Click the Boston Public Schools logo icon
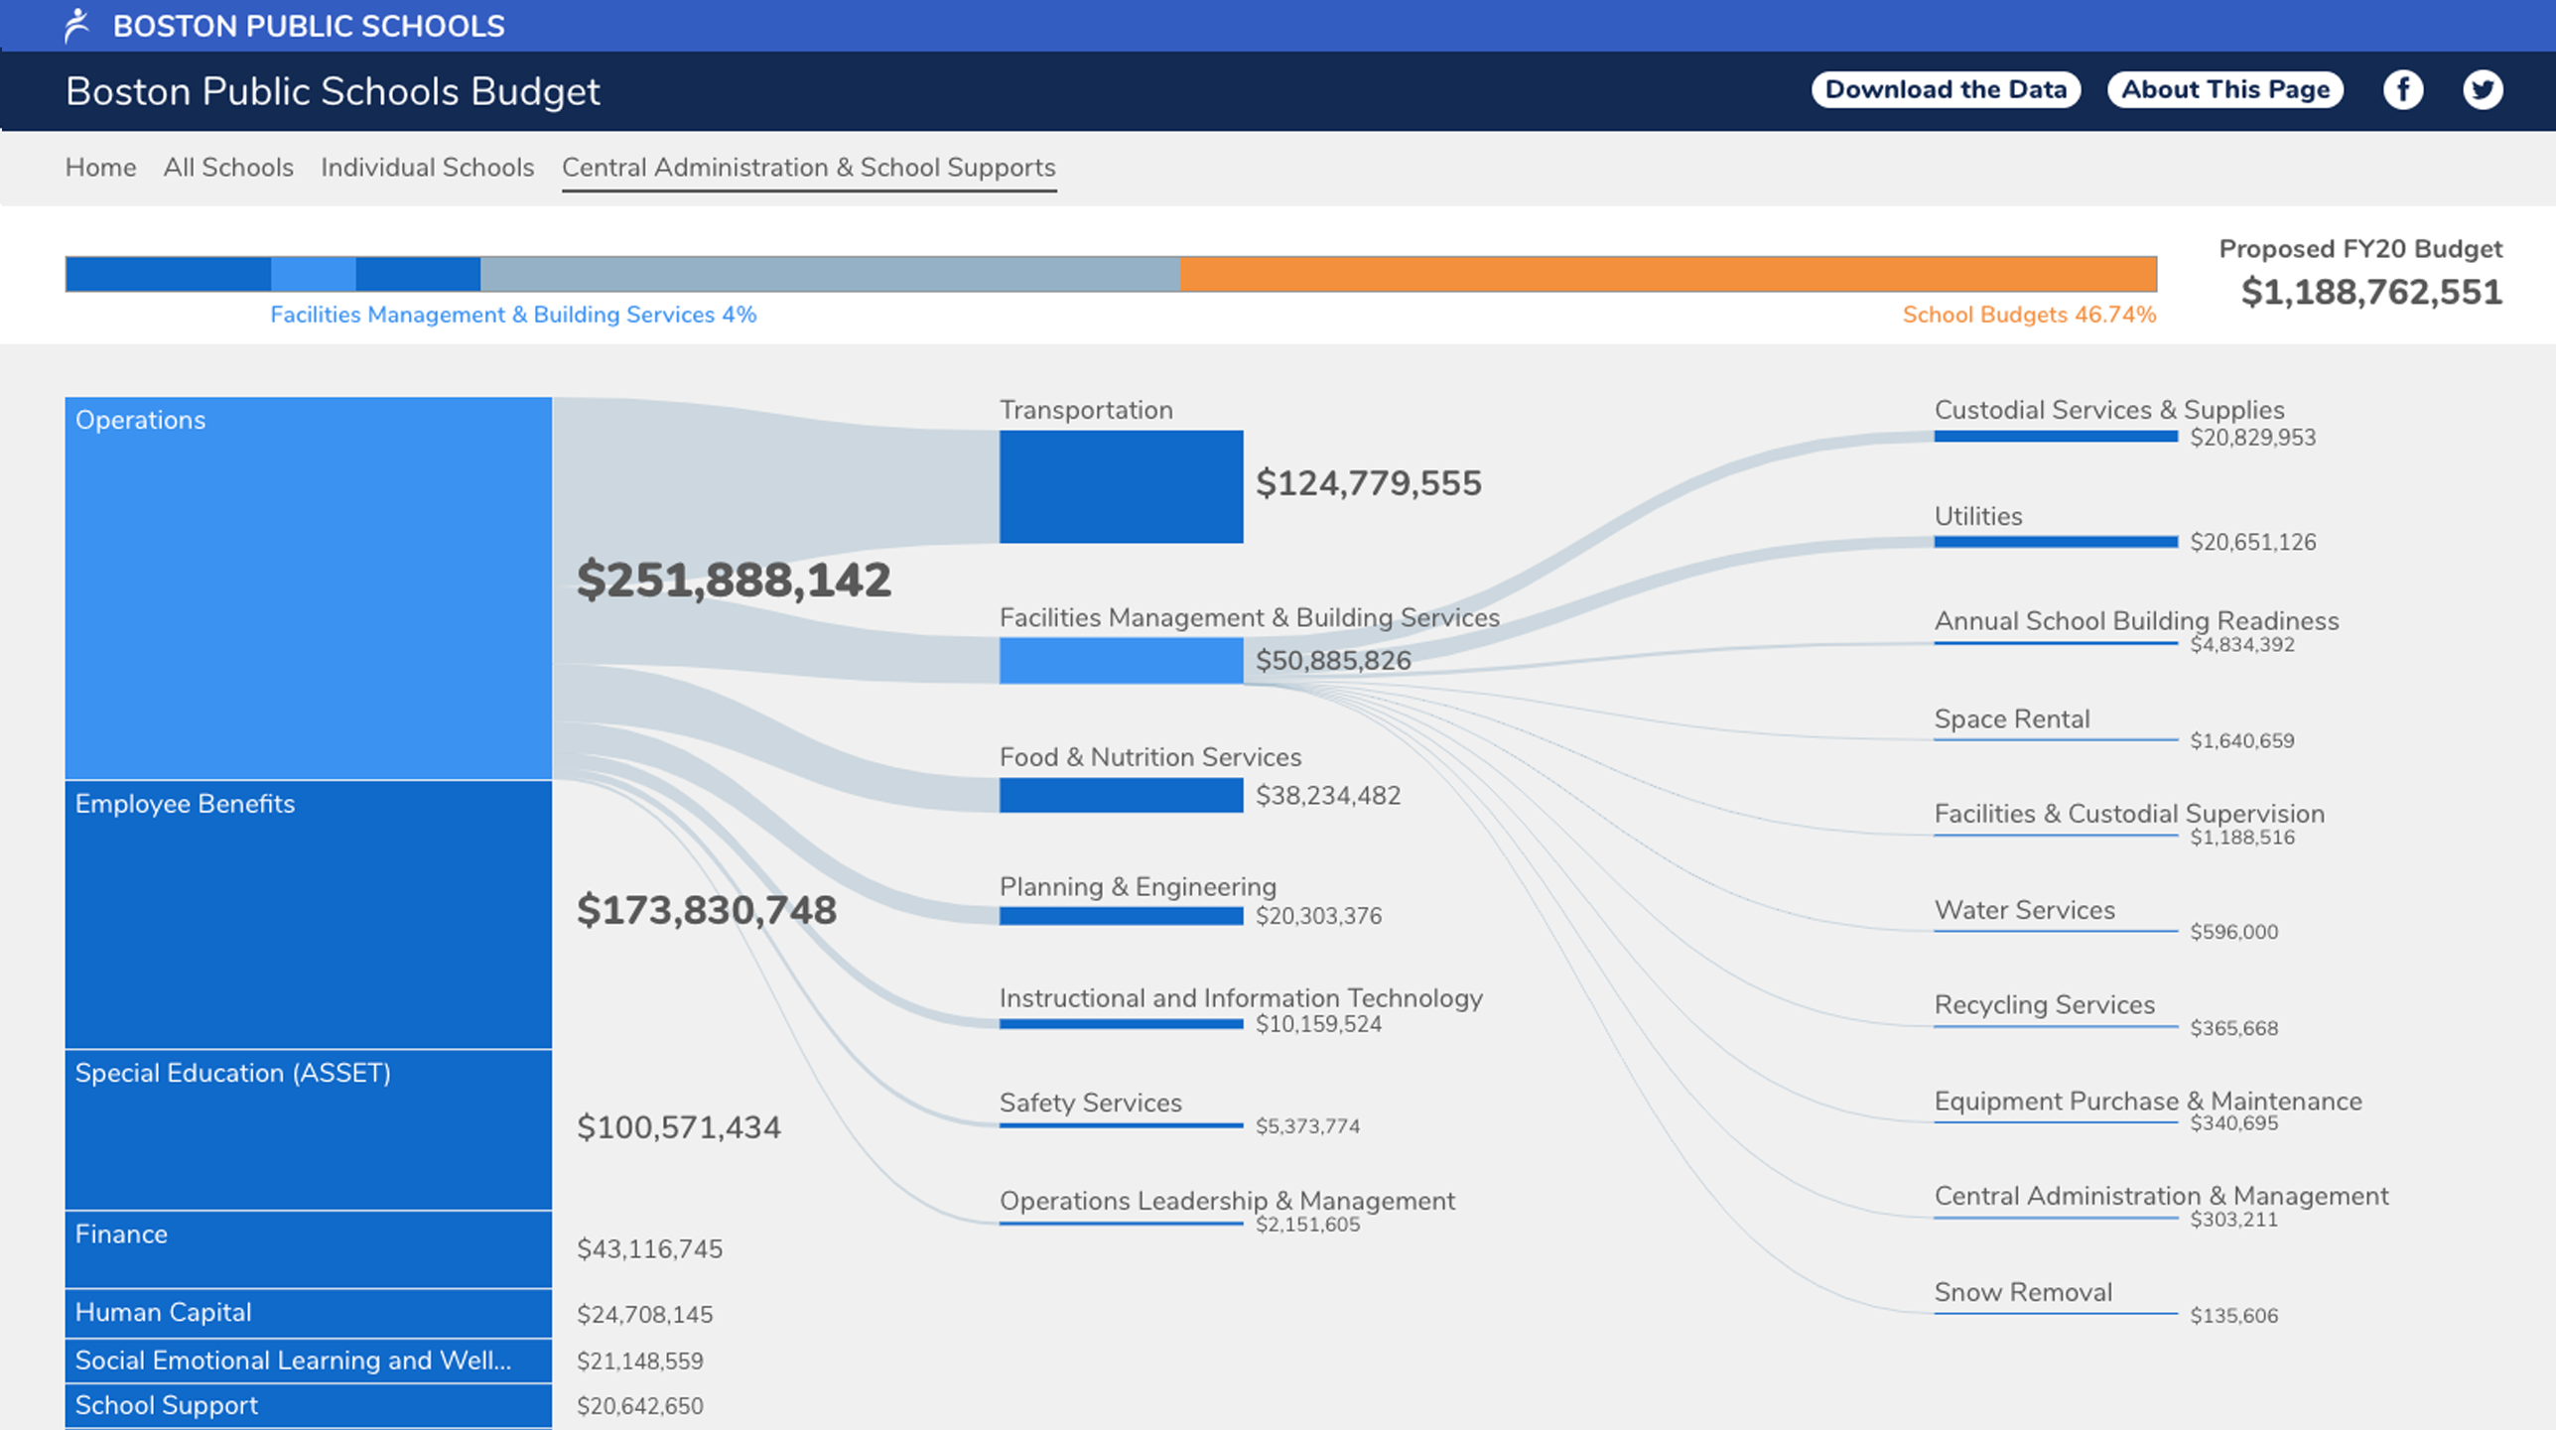 click(x=77, y=26)
